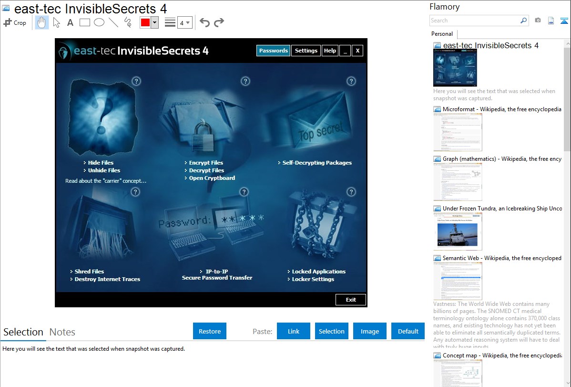Open Locker Settings

[313, 279]
